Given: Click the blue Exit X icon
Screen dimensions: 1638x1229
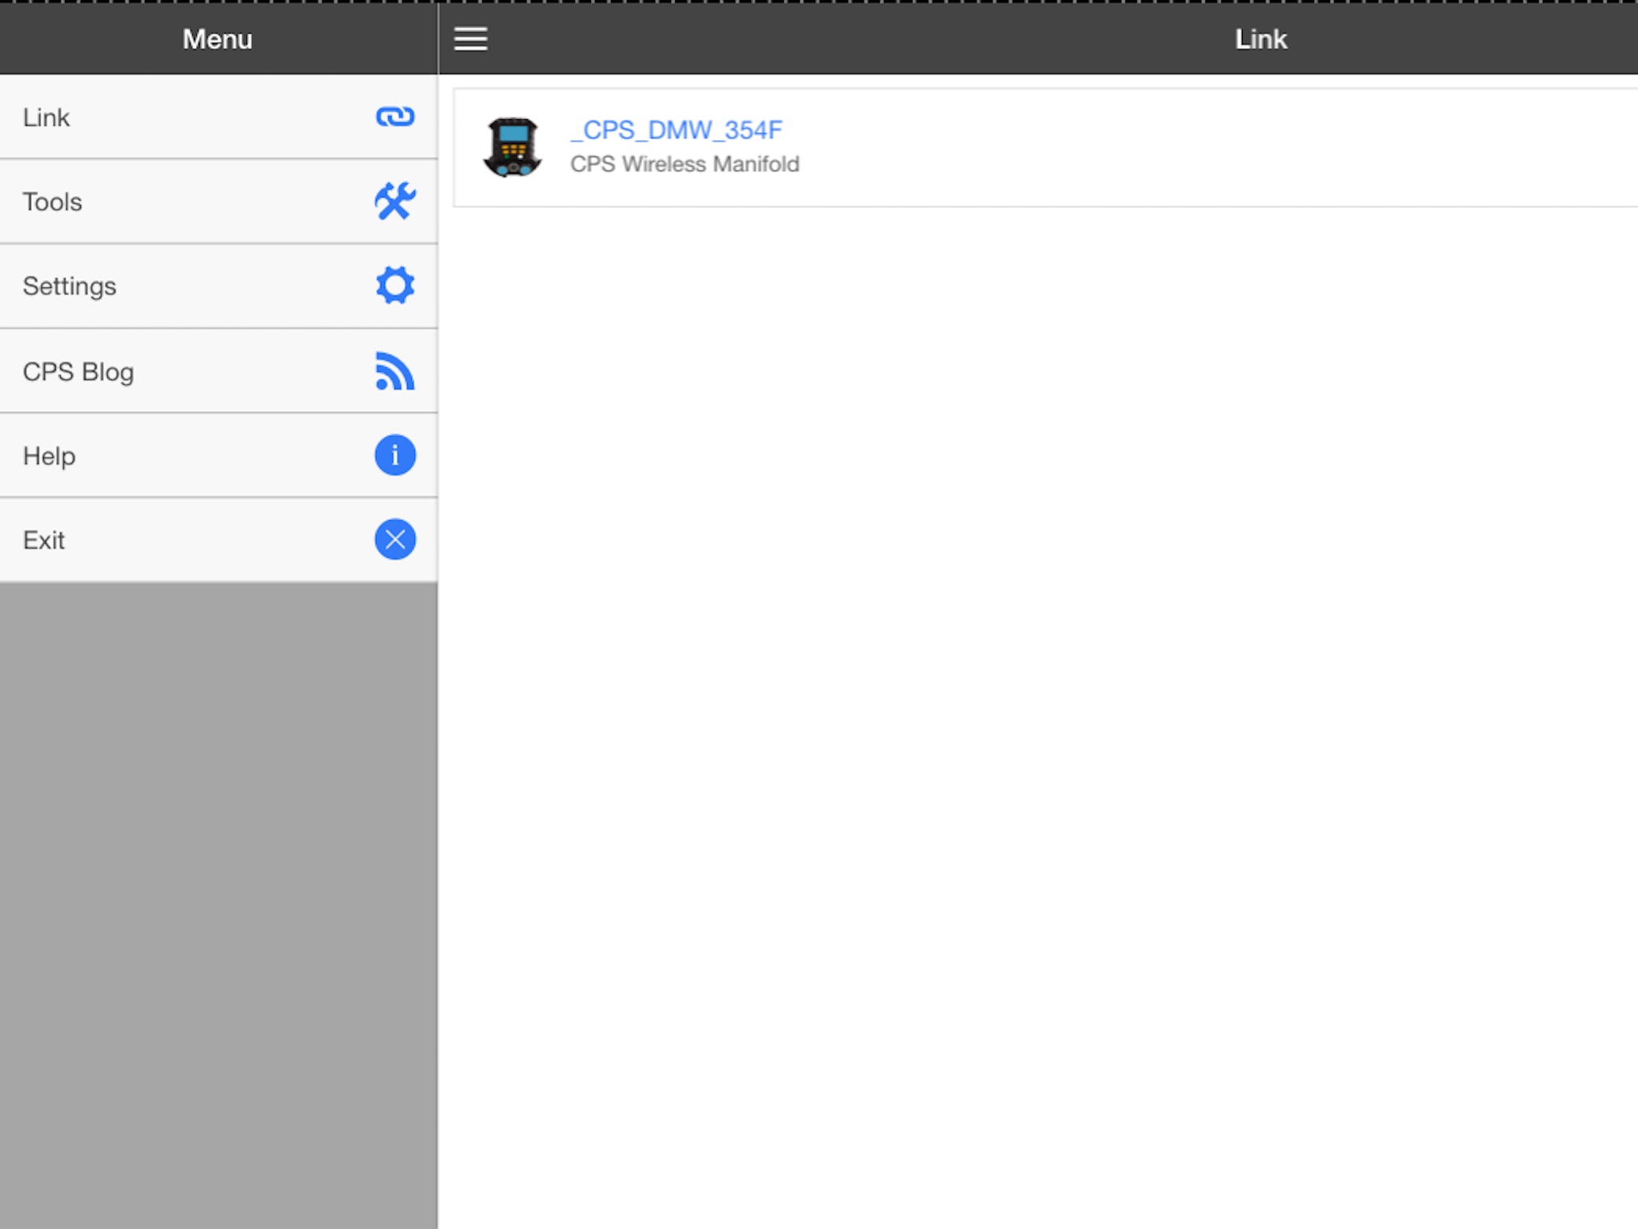Looking at the screenshot, I should [x=395, y=539].
